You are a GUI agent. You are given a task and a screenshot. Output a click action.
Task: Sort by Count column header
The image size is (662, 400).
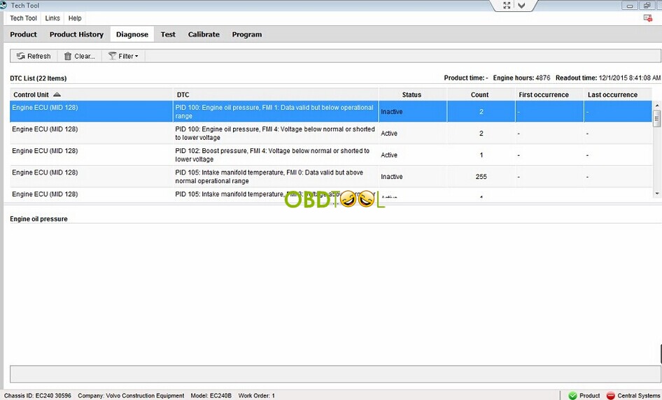pyautogui.click(x=481, y=94)
